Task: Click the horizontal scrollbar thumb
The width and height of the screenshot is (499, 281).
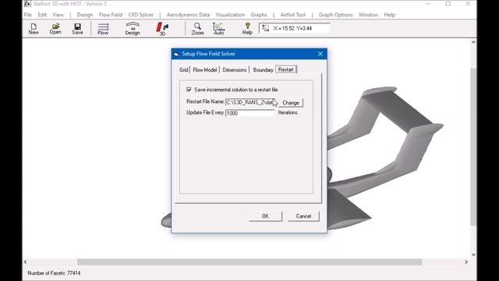Action: point(249,262)
